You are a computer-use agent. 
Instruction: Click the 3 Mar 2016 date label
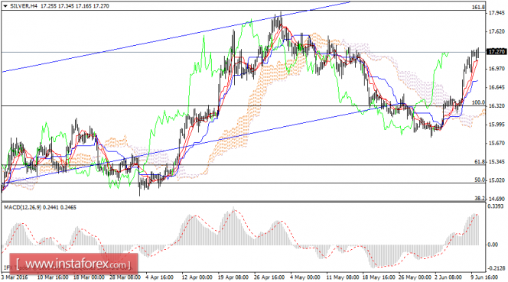point(15,277)
